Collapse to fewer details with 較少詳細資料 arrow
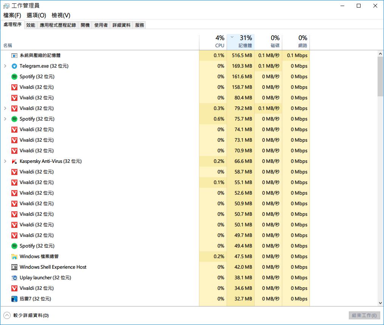Image resolution: width=384 pixels, height=325 pixels. (7, 316)
